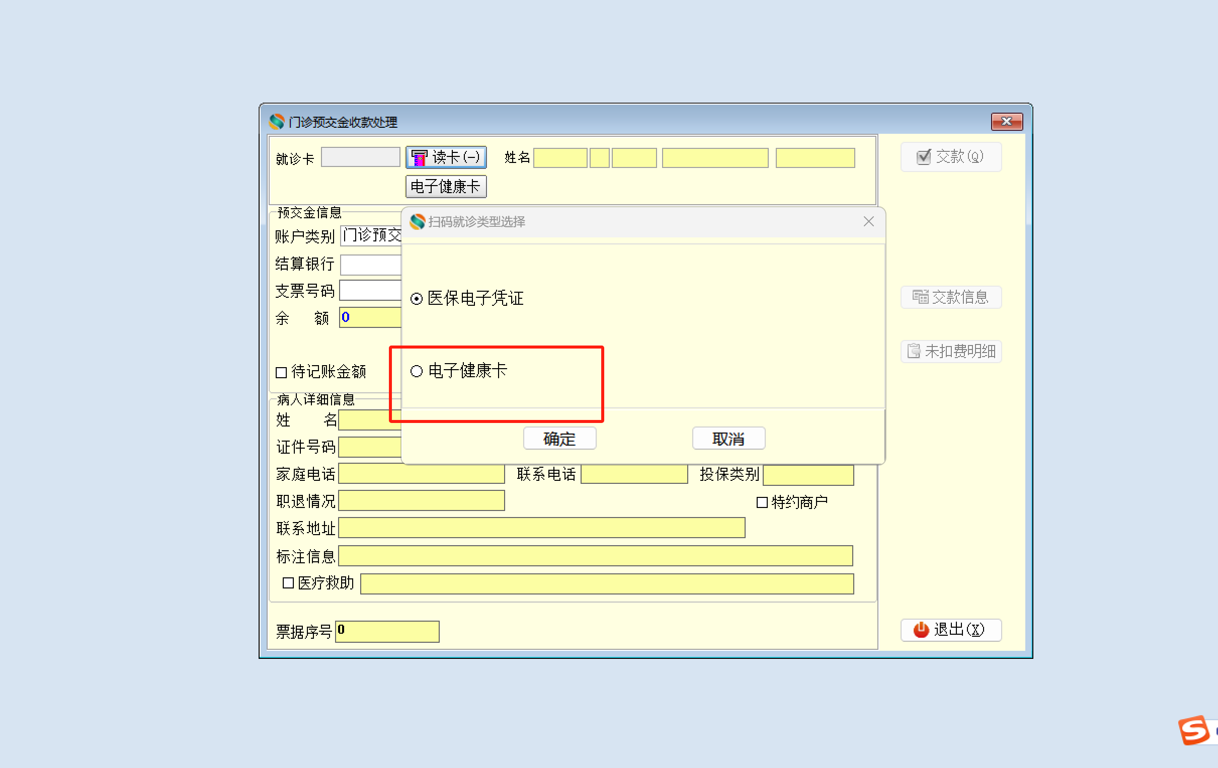Check the 特约商户 checkbox
1218x768 pixels.
pyautogui.click(x=761, y=502)
